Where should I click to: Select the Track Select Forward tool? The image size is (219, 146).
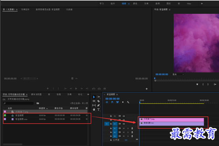click(98, 97)
